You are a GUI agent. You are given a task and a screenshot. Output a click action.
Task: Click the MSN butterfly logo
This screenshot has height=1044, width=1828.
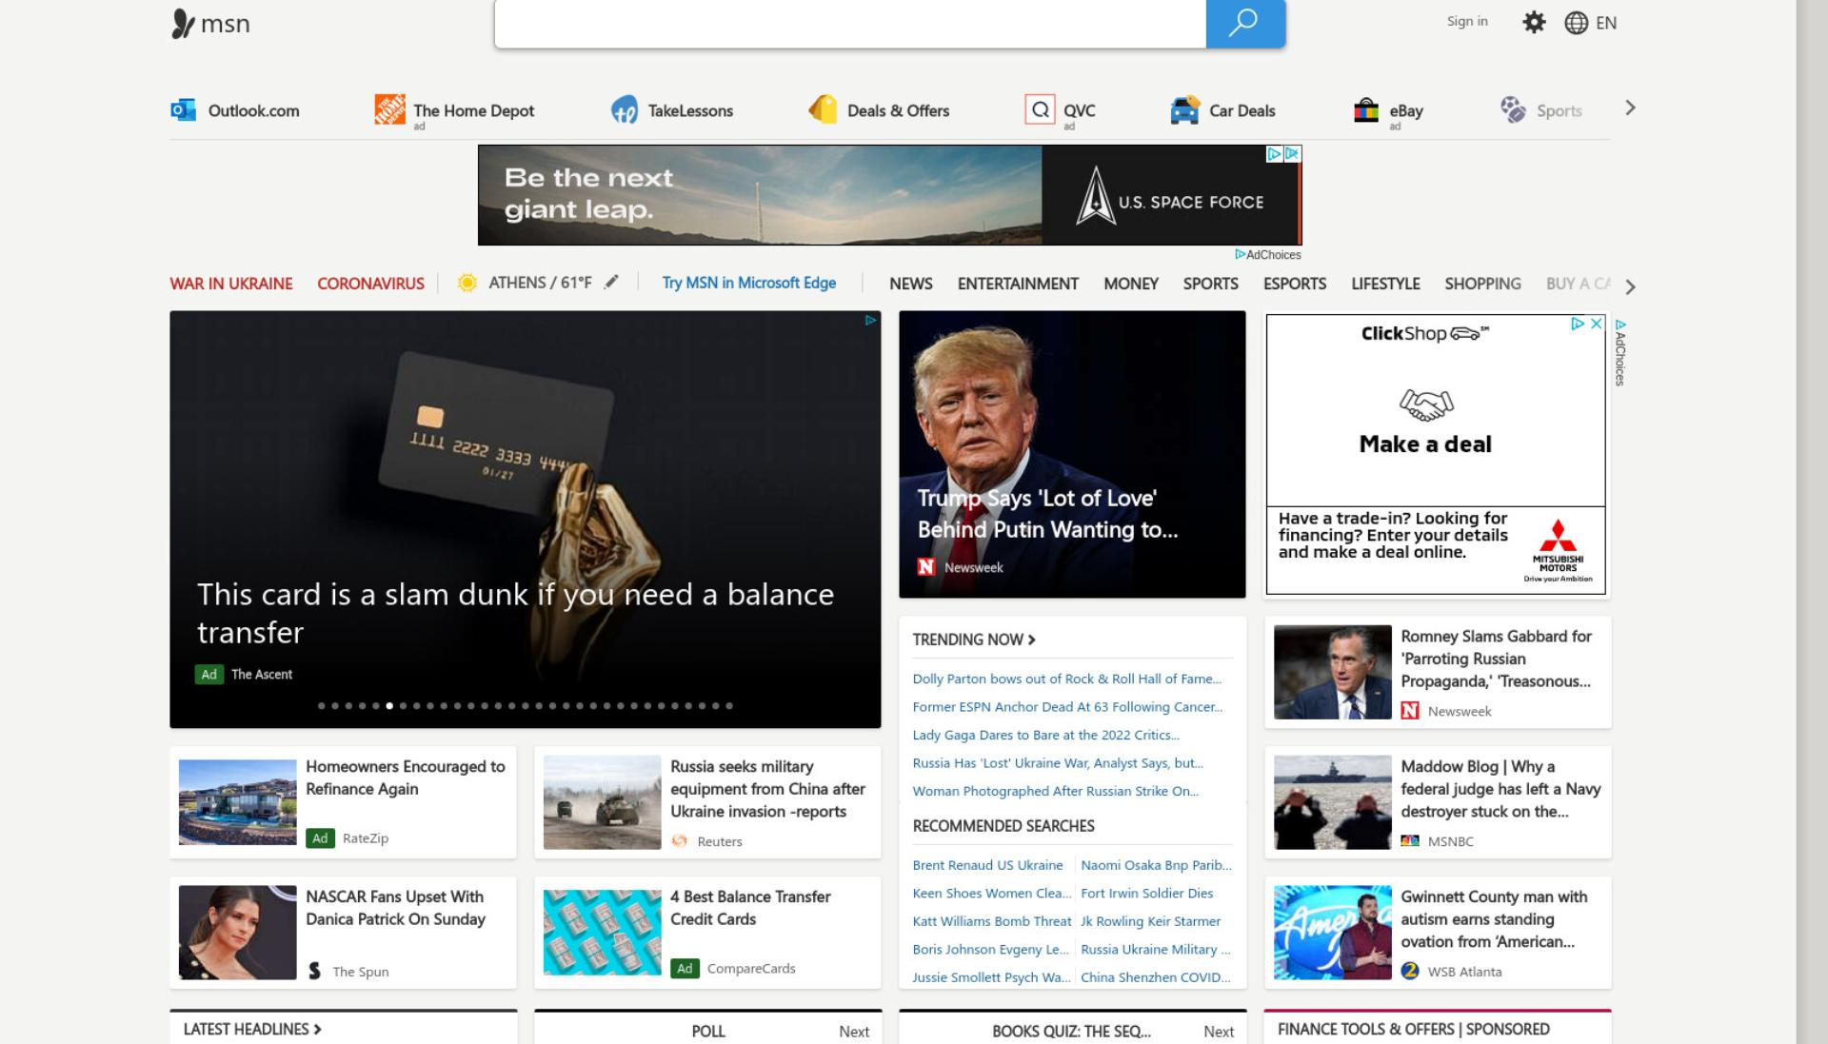[183, 24]
